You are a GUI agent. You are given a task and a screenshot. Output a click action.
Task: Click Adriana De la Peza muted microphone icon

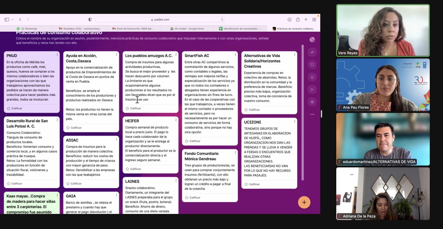pyautogui.click(x=340, y=216)
